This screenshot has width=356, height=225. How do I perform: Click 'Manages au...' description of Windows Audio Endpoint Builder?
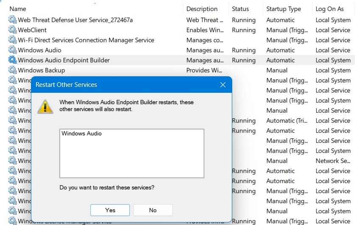click(x=205, y=60)
